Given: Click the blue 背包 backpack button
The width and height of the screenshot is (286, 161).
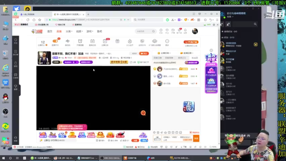Looking at the screenshot, I should (x=144, y=140).
